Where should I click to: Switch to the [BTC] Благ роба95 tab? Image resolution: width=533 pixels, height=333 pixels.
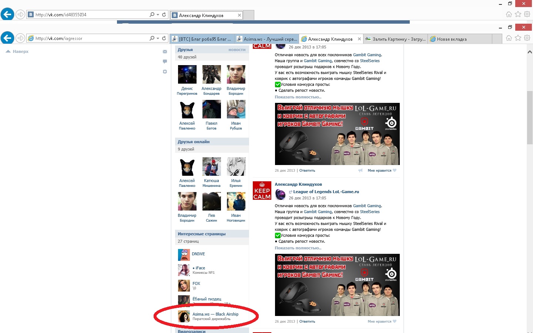pyautogui.click(x=202, y=39)
